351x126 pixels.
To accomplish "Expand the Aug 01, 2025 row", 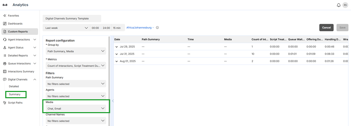I will (117, 61).
